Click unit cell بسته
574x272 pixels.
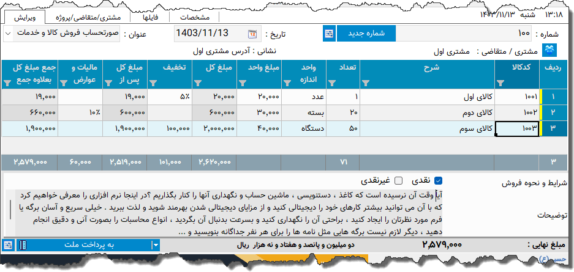point(303,112)
